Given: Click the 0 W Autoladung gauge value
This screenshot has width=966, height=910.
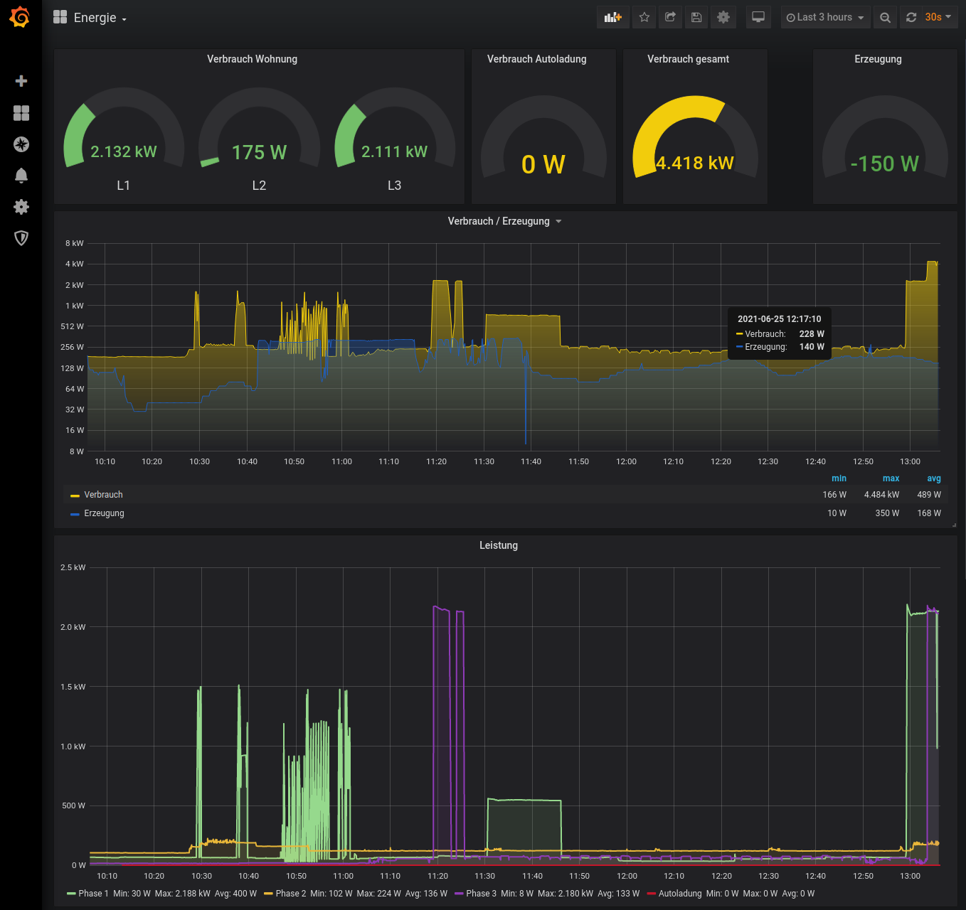Looking at the screenshot, I should 543,165.
